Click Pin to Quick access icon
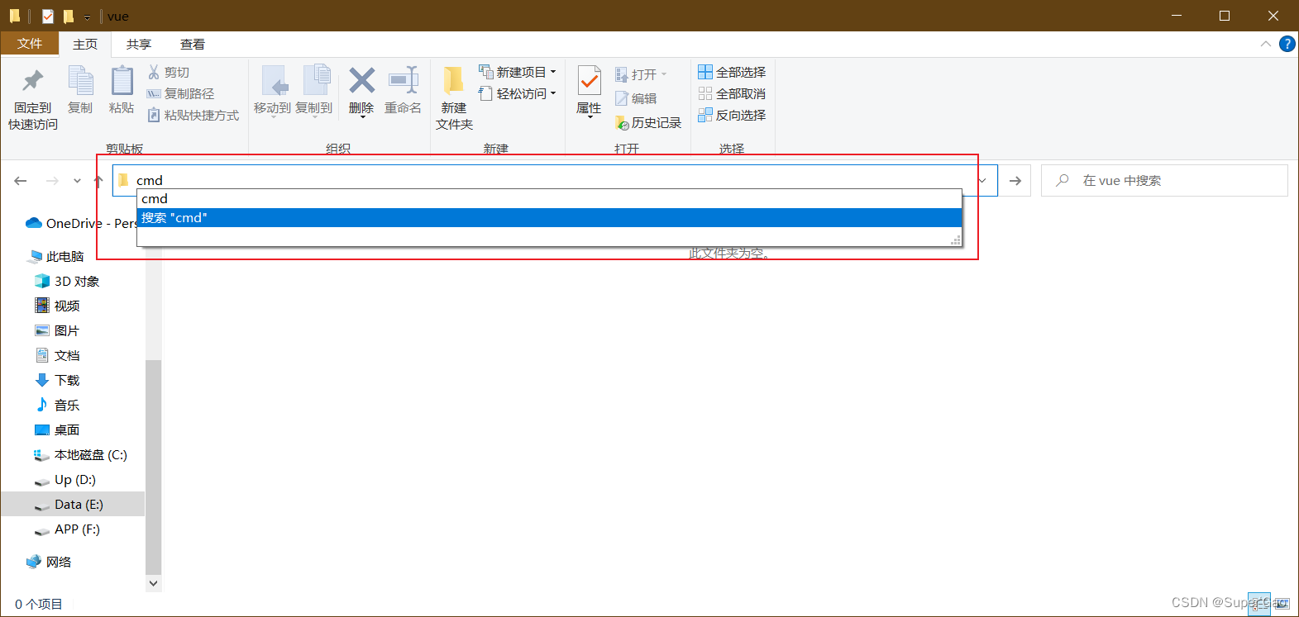Viewport: 1299px width, 617px height. 33,81
